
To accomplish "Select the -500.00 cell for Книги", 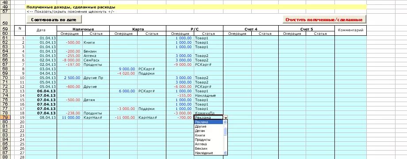I will (69, 42).
